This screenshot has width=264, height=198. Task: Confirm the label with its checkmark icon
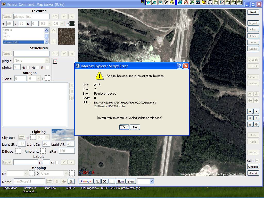pos(64,162)
